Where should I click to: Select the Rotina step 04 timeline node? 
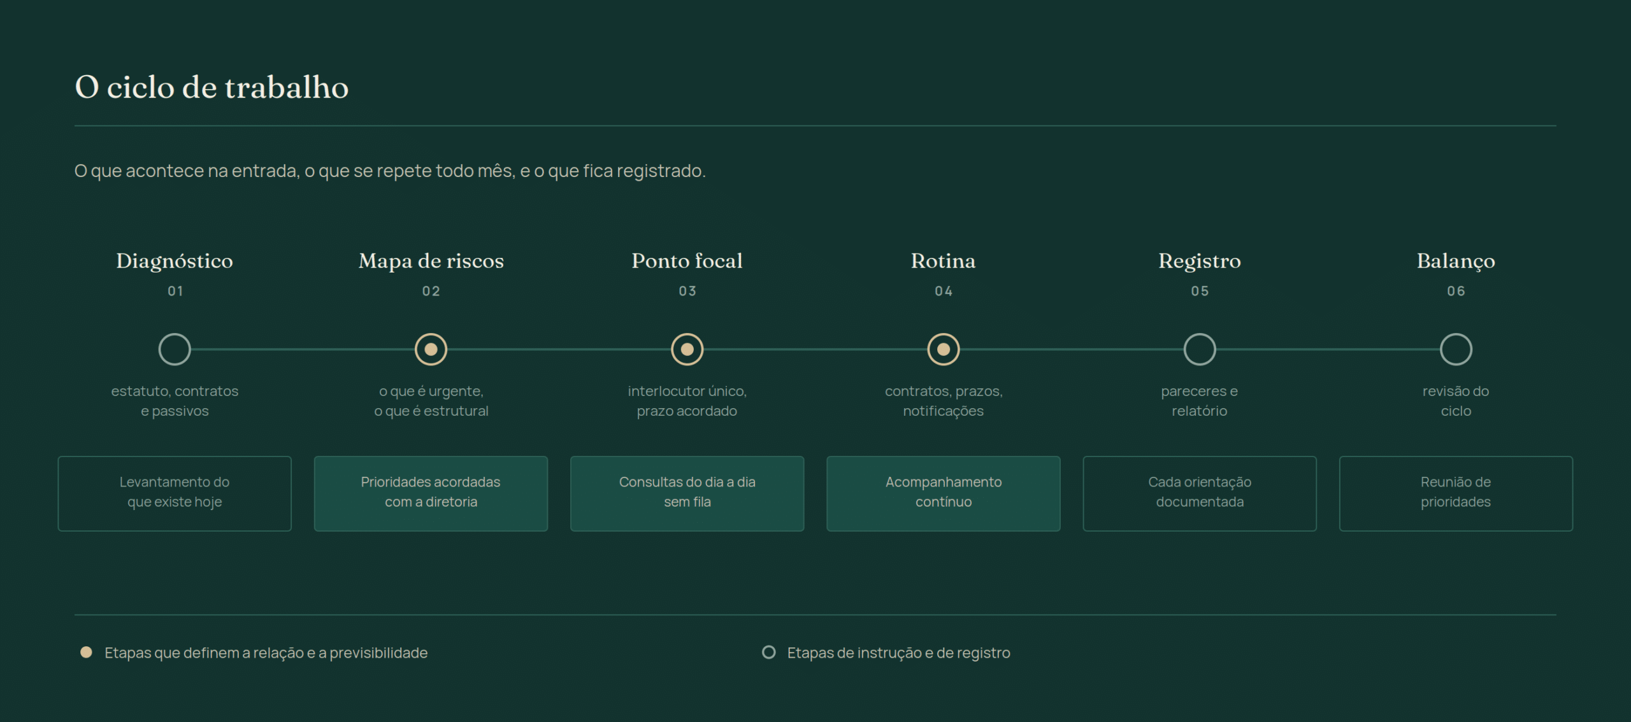click(943, 350)
